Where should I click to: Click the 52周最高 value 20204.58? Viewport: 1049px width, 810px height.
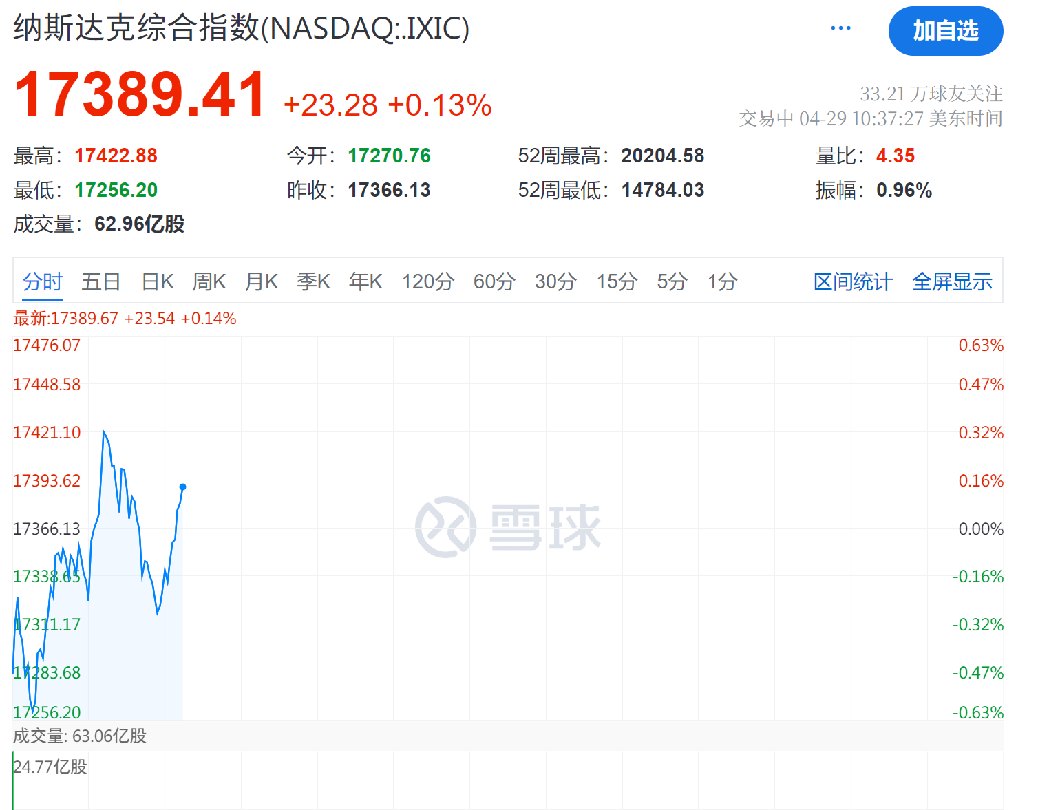point(662,156)
